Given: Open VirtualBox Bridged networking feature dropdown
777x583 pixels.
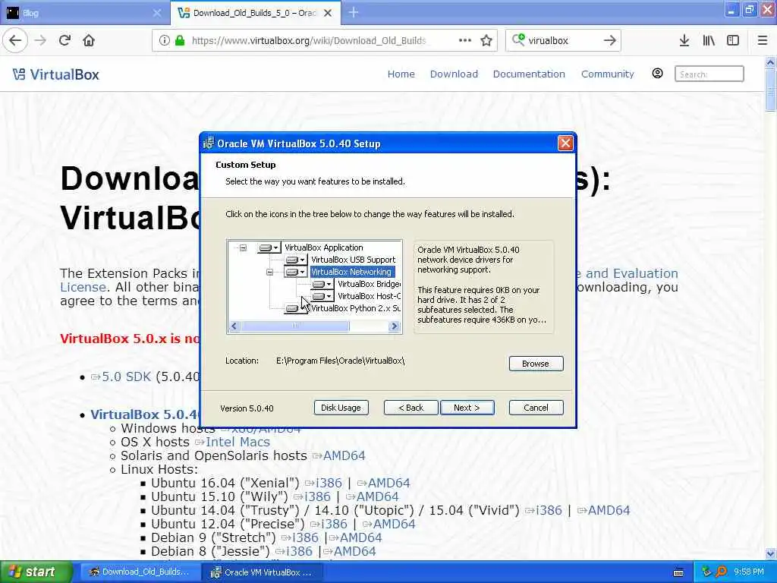Looking at the screenshot, I should (322, 284).
